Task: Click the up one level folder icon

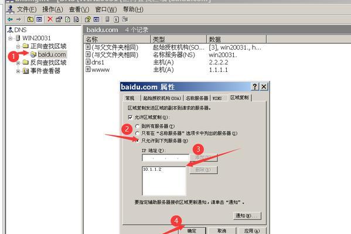Action: coord(30,19)
